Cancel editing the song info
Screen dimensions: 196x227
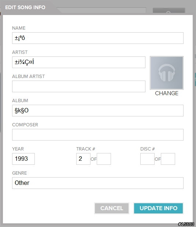click(x=112, y=208)
